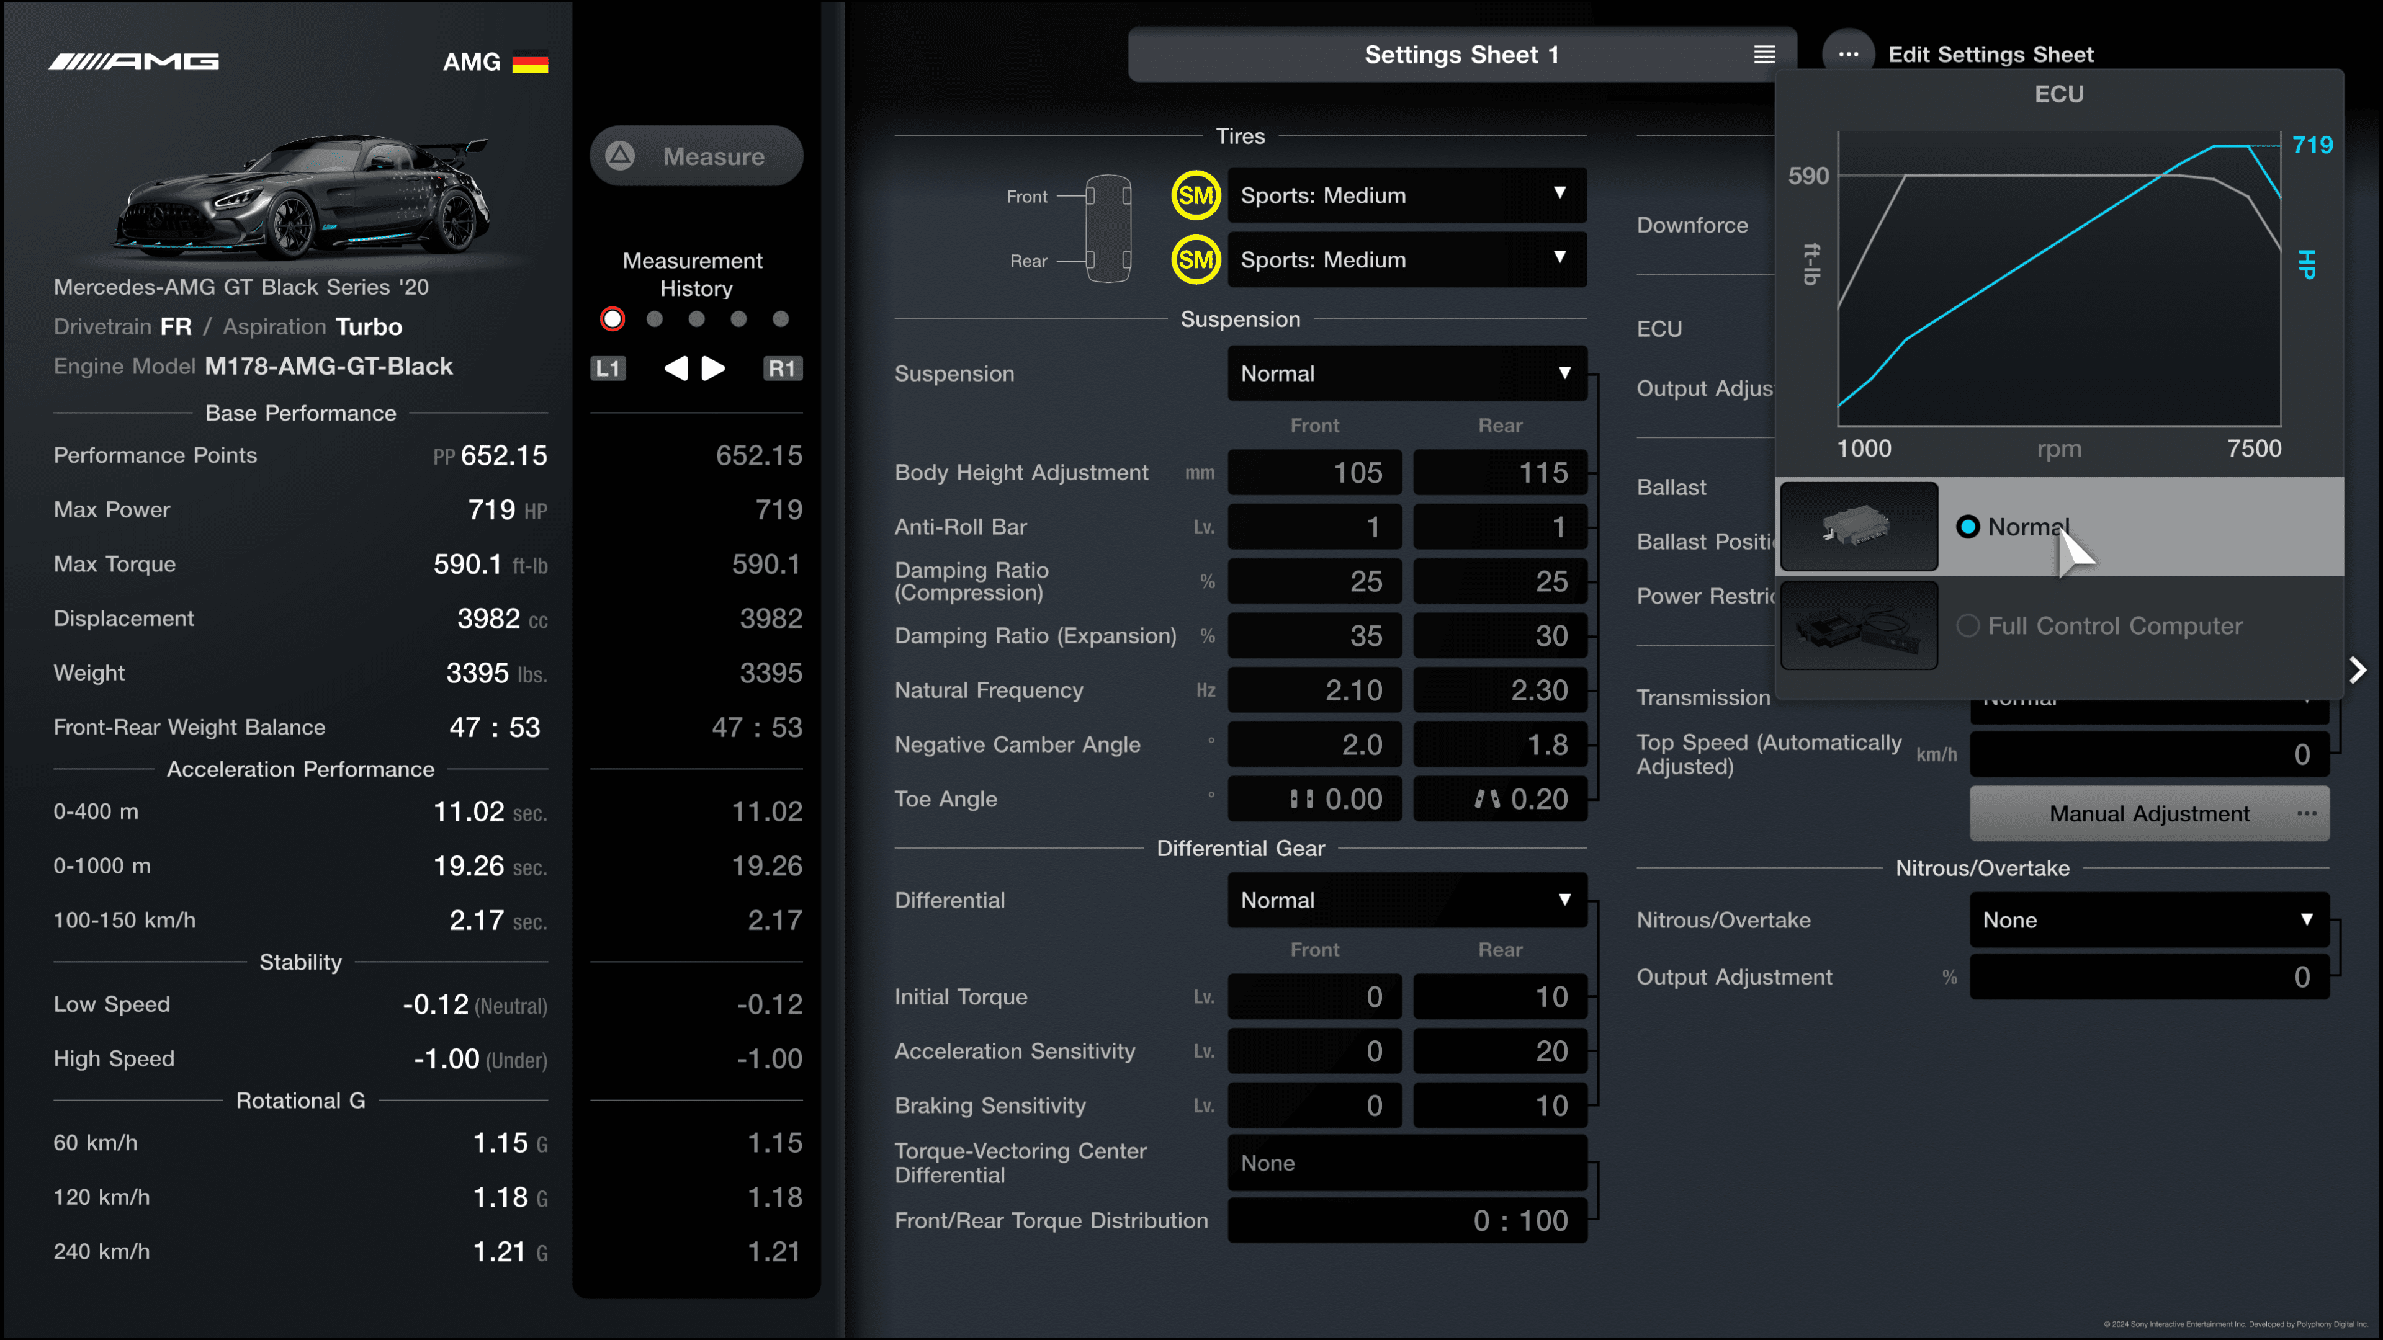The width and height of the screenshot is (2383, 1340).
Task: Click the AMG brand logo
Action: click(x=134, y=62)
